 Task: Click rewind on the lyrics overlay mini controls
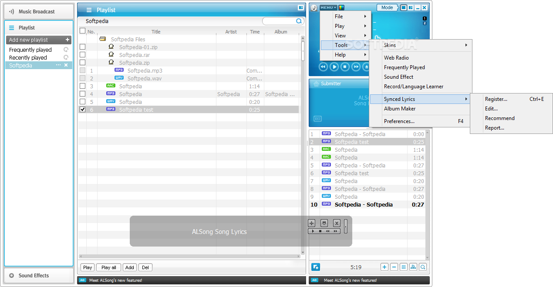click(x=328, y=231)
